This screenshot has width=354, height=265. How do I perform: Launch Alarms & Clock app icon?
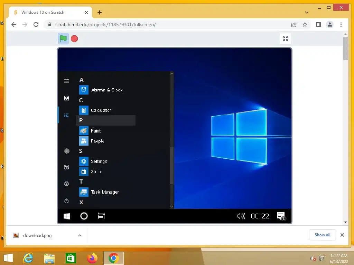tap(84, 90)
